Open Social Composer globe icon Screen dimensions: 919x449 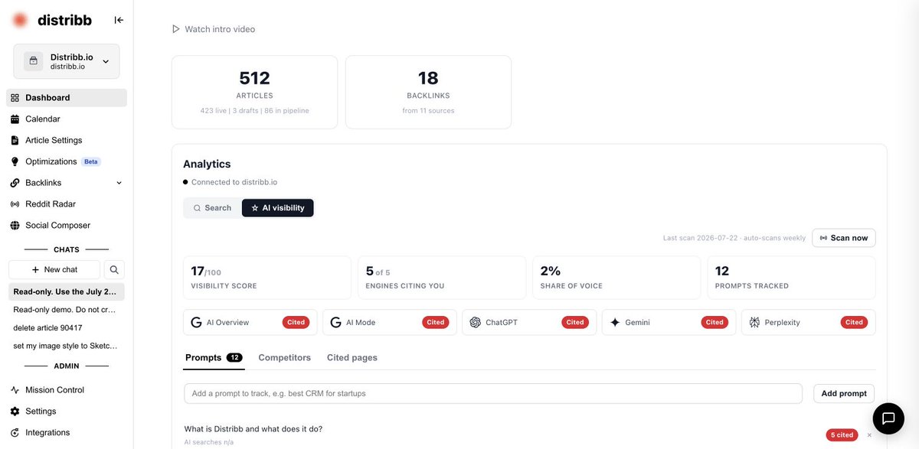(x=15, y=226)
